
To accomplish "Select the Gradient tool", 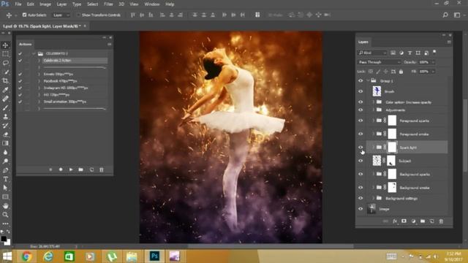I will point(5,143).
